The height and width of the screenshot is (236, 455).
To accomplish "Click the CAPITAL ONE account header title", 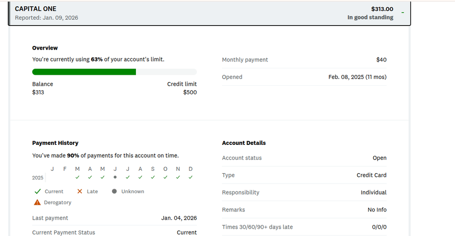I will 36,9.
